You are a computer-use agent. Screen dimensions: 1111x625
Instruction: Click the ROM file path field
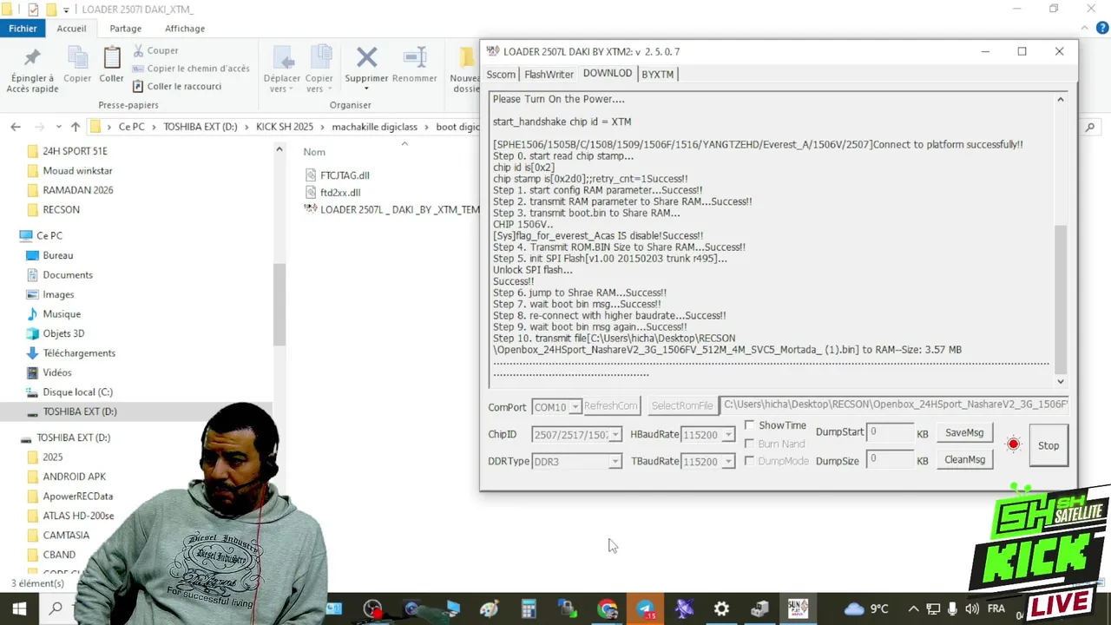[x=896, y=405]
